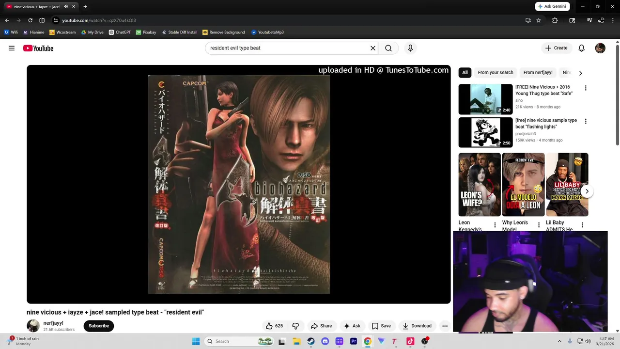Show hidden system tray icons

click(559, 341)
